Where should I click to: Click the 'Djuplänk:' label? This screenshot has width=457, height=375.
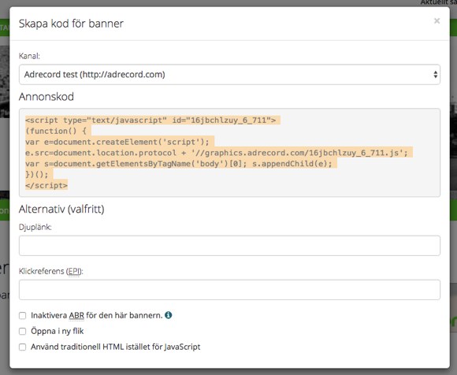click(x=35, y=227)
